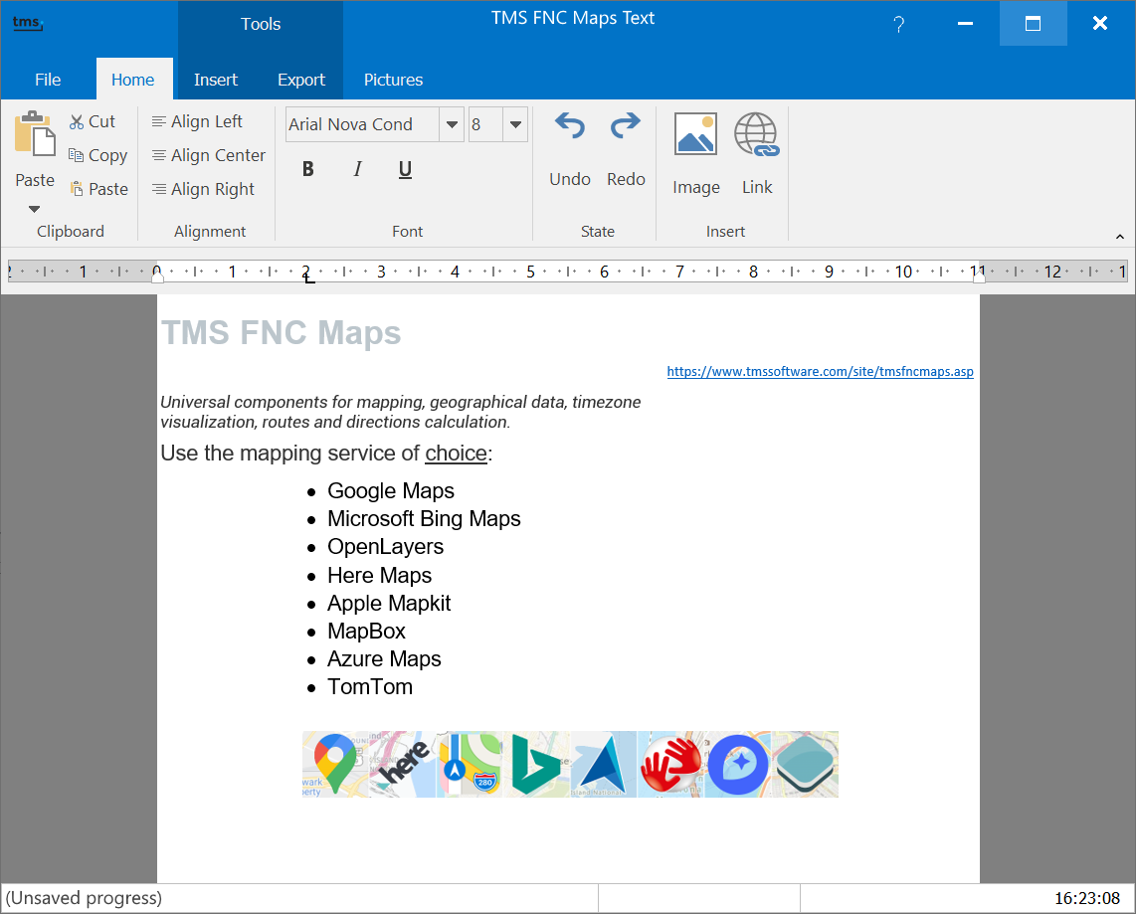Viewport: 1136px width, 914px height.
Task: Toggle bold formatting
Action: pyautogui.click(x=308, y=169)
